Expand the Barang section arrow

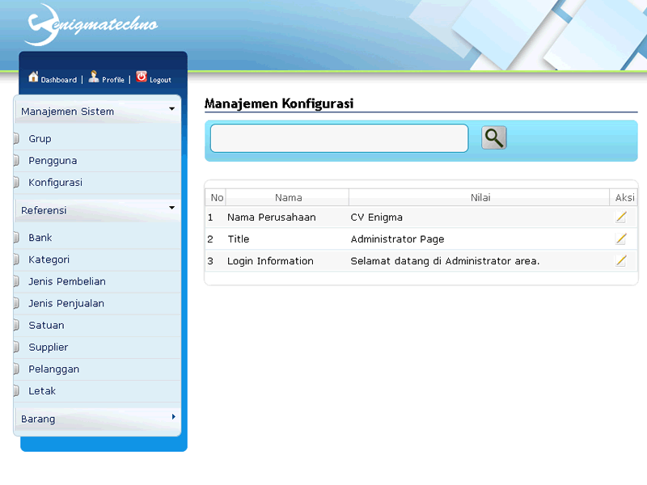coord(173,416)
